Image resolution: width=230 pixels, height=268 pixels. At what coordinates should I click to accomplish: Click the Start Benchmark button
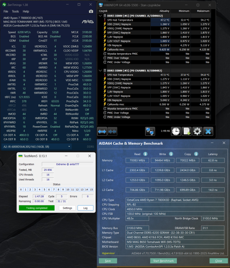[163, 261]
